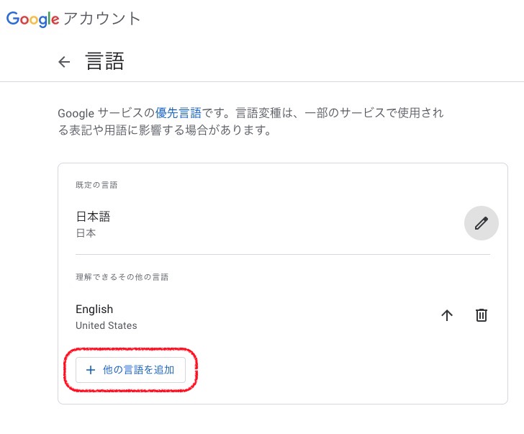Delete English using the trash icon
Screen dimensions: 524x434
[482, 315]
